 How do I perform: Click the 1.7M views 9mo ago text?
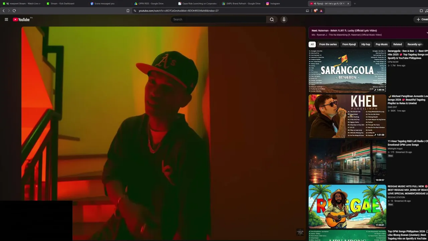[397, 66]
